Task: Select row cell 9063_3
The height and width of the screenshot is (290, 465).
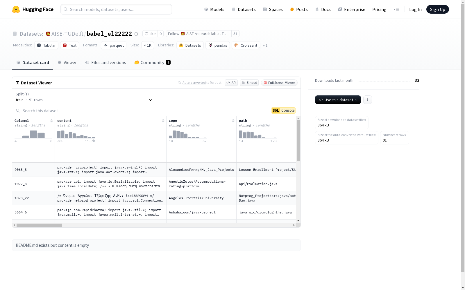Action: (33, 170)
